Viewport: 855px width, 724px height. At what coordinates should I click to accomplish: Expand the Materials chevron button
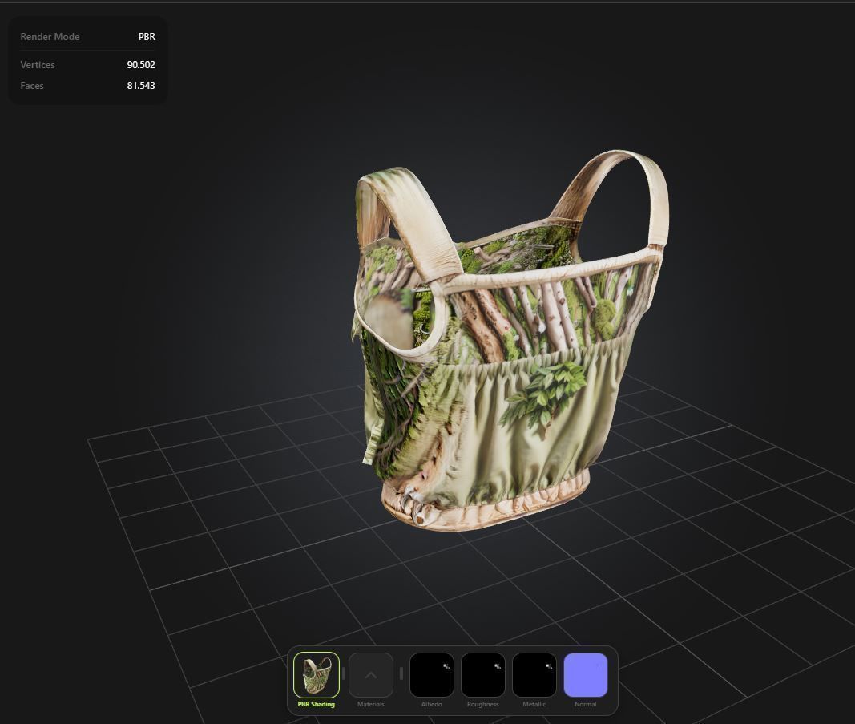pyautogui.click(x=371, y=675)
